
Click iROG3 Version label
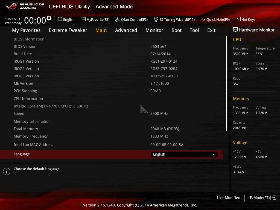(x=26, y=76)
